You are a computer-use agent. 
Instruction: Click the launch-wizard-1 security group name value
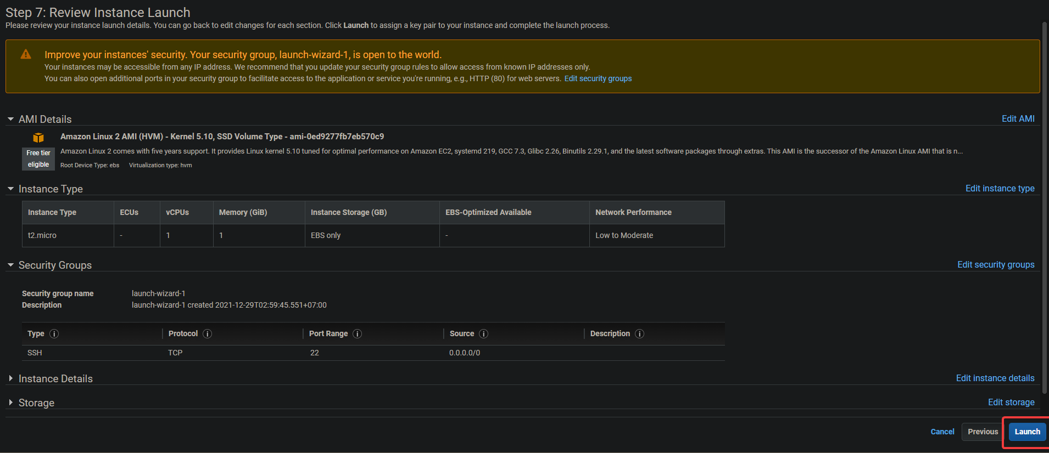[x=159, y=293]
